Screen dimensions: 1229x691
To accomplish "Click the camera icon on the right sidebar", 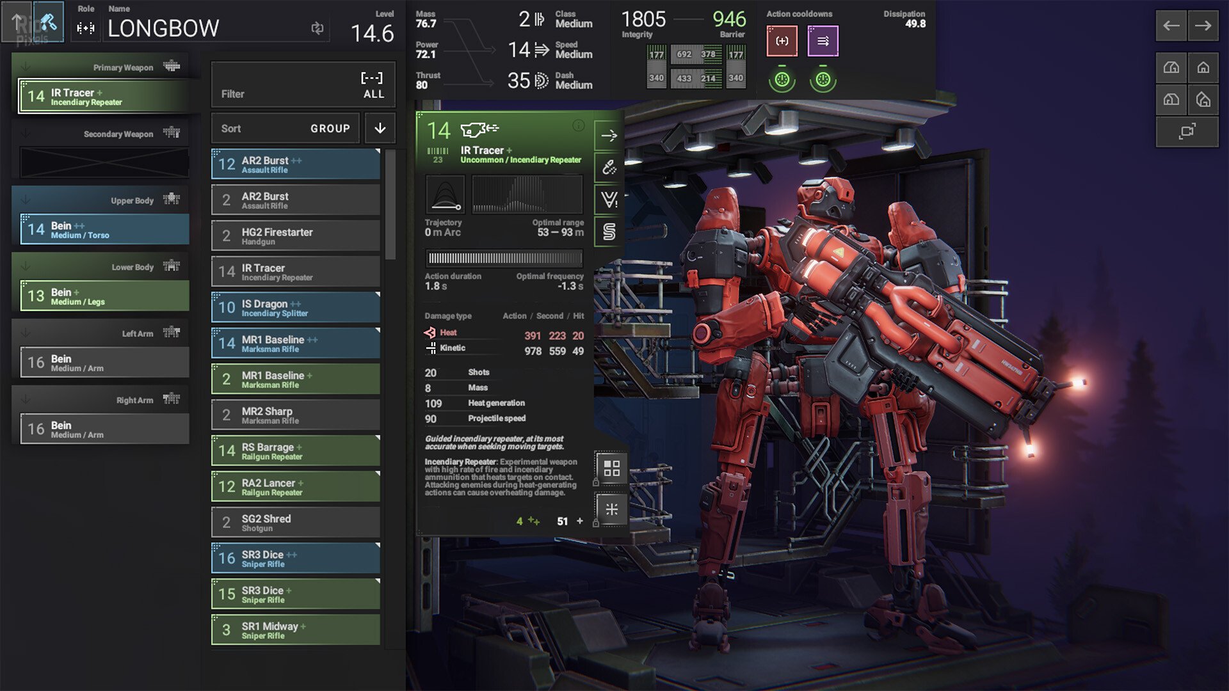I will coord(1187,131).
